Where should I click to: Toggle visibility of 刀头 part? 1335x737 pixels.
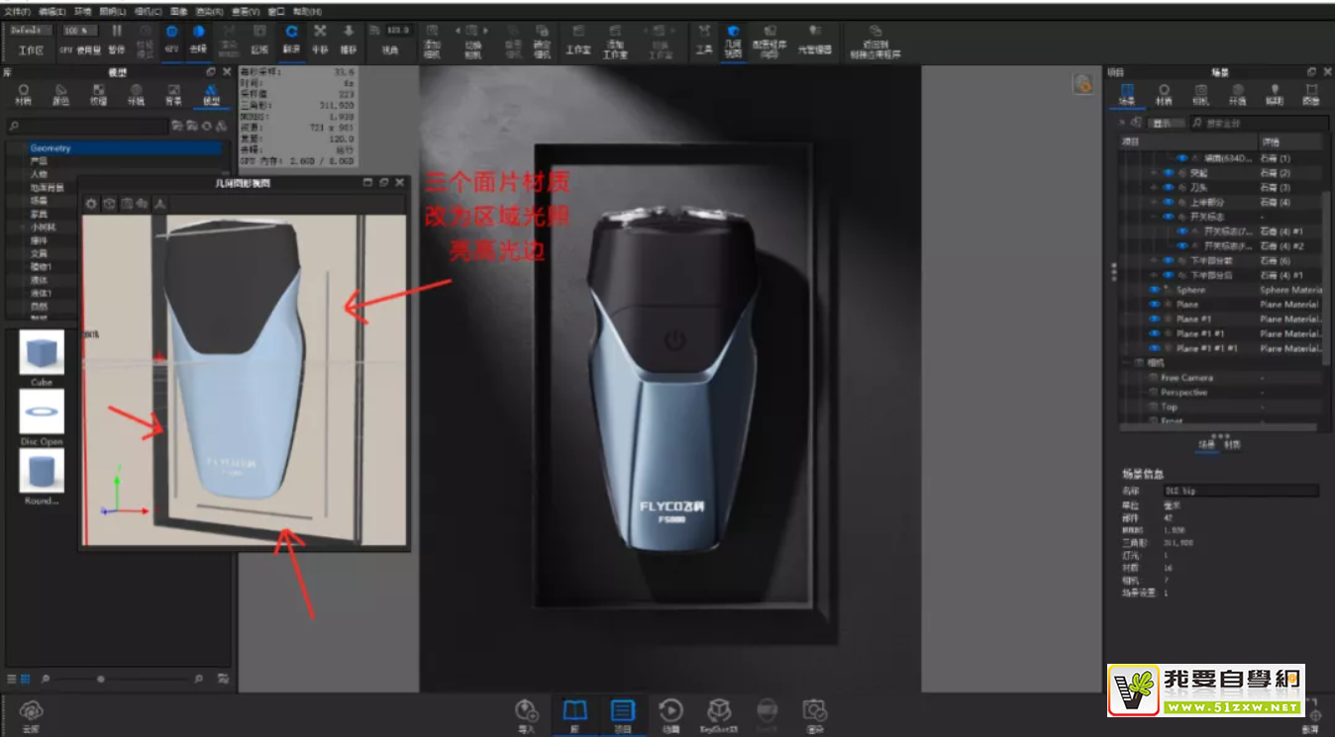pyautogui.click(x=1168, y=187)
